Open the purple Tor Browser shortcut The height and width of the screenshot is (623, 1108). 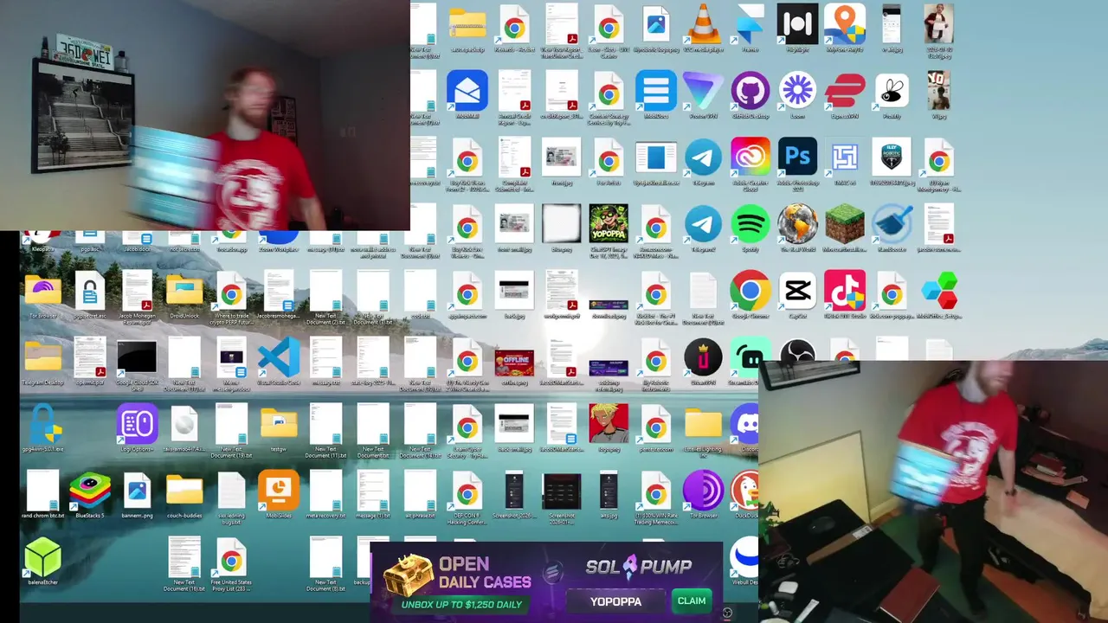click(703, 491)
